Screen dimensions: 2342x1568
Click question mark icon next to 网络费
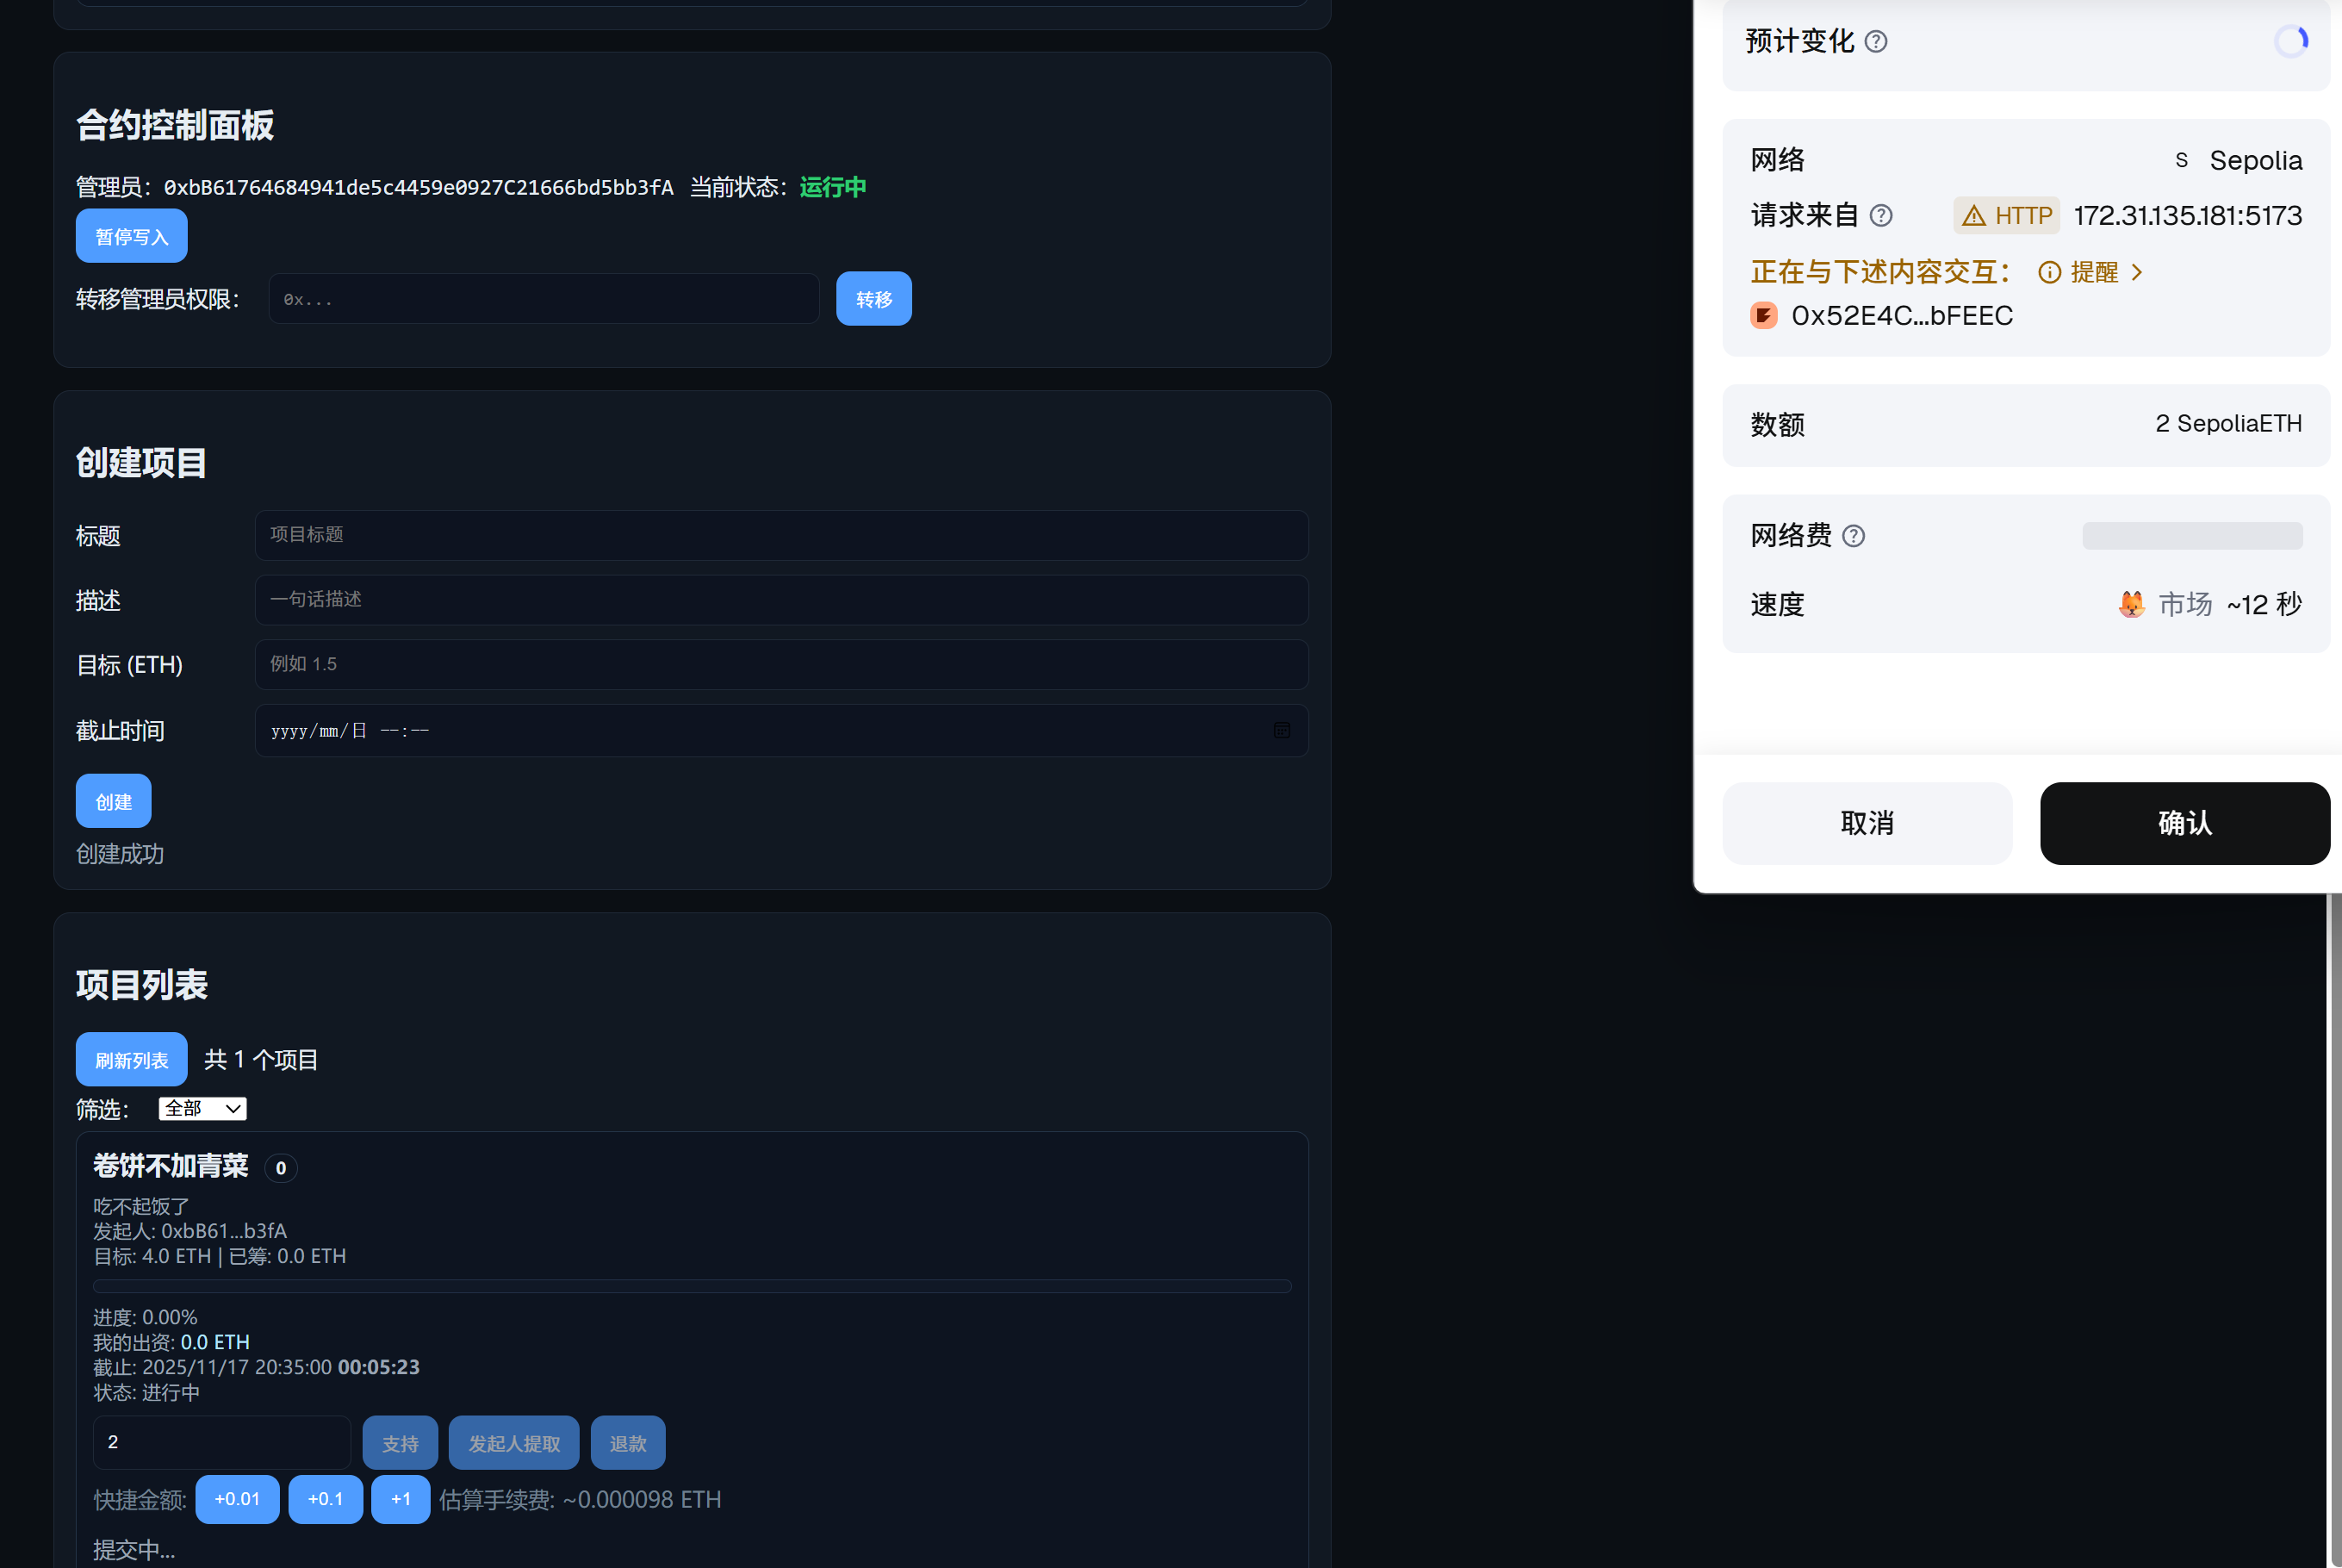pyautogui.click(x=1854, y=537)
